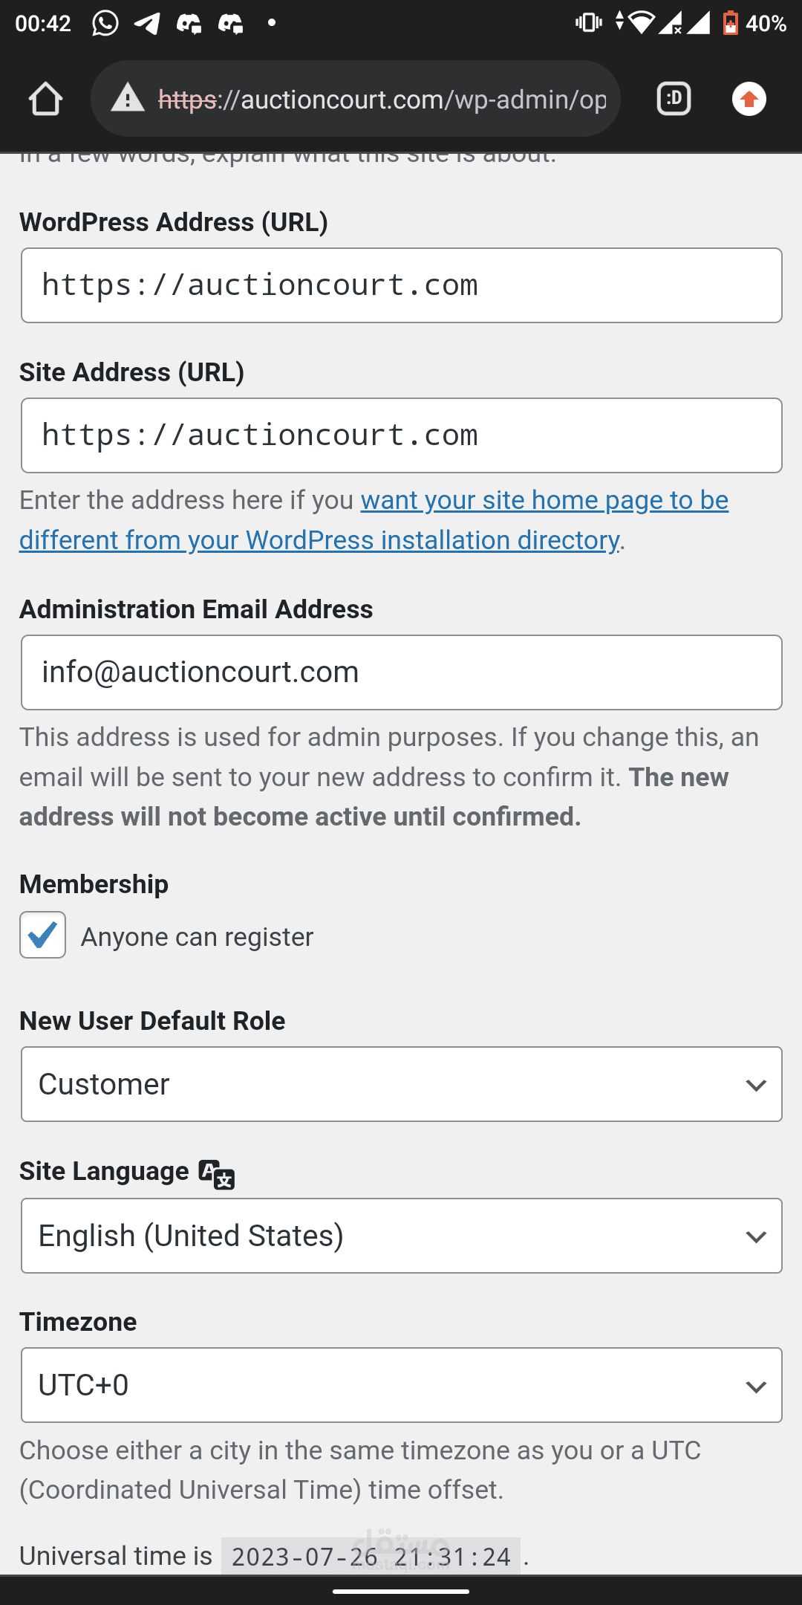
Task: Tap the browser home icon
Action: click(x=45, y=99)
